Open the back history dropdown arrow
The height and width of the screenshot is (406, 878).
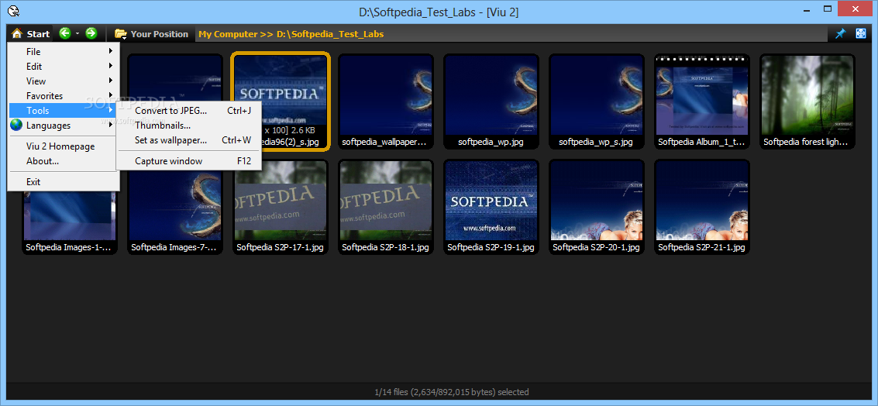77,33
